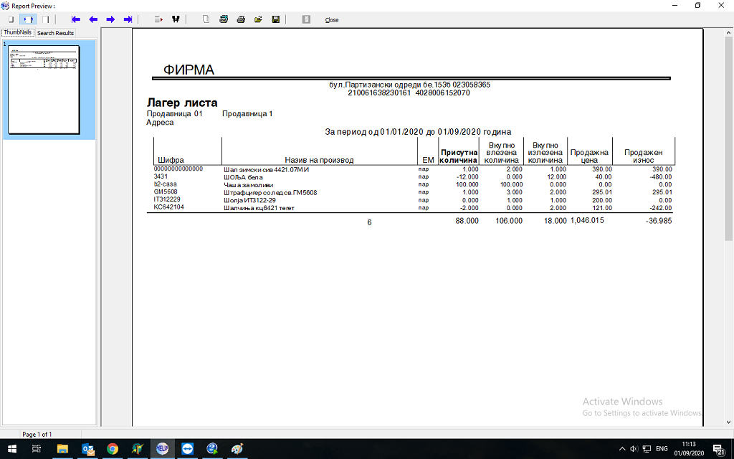
Task: Click the product code "KC642104"
Action: [x=169, y=207]
